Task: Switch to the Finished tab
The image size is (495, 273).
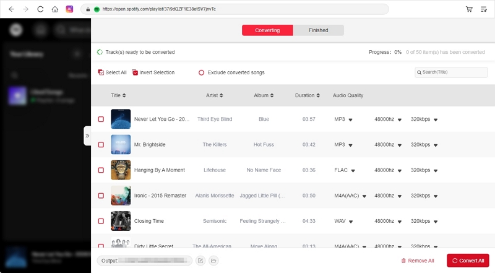Action: pyautogui.click(x=318, y=30)
